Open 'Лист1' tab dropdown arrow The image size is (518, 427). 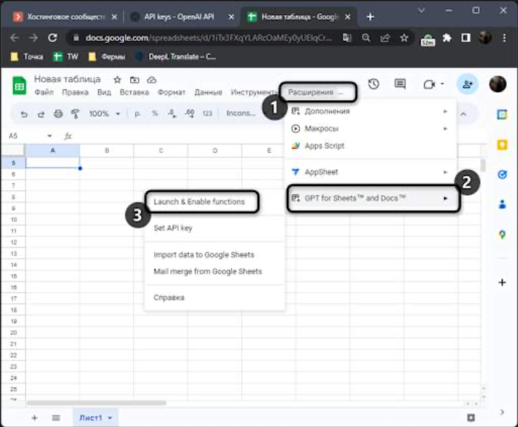coord(110,418)
